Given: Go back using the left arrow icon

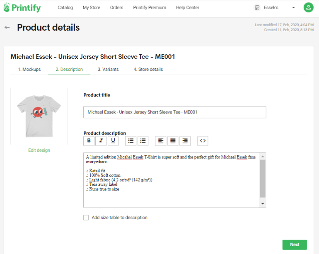Looking at the screenshot, I should click(x=7, y=27).
